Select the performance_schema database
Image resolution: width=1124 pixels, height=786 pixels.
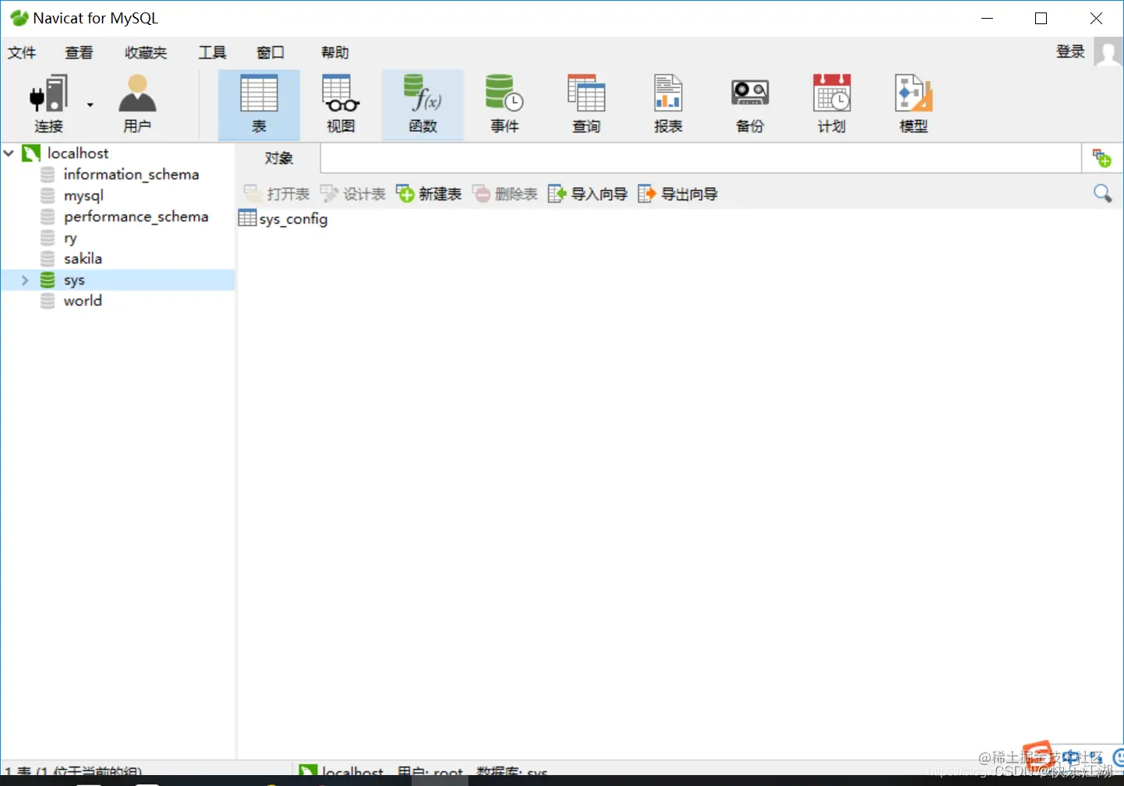[136, 216]
